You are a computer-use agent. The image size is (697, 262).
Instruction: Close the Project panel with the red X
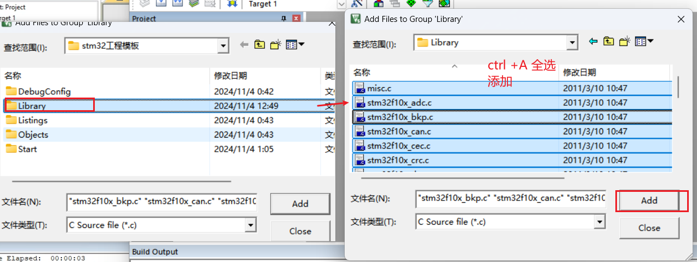[x=296, y=19]
